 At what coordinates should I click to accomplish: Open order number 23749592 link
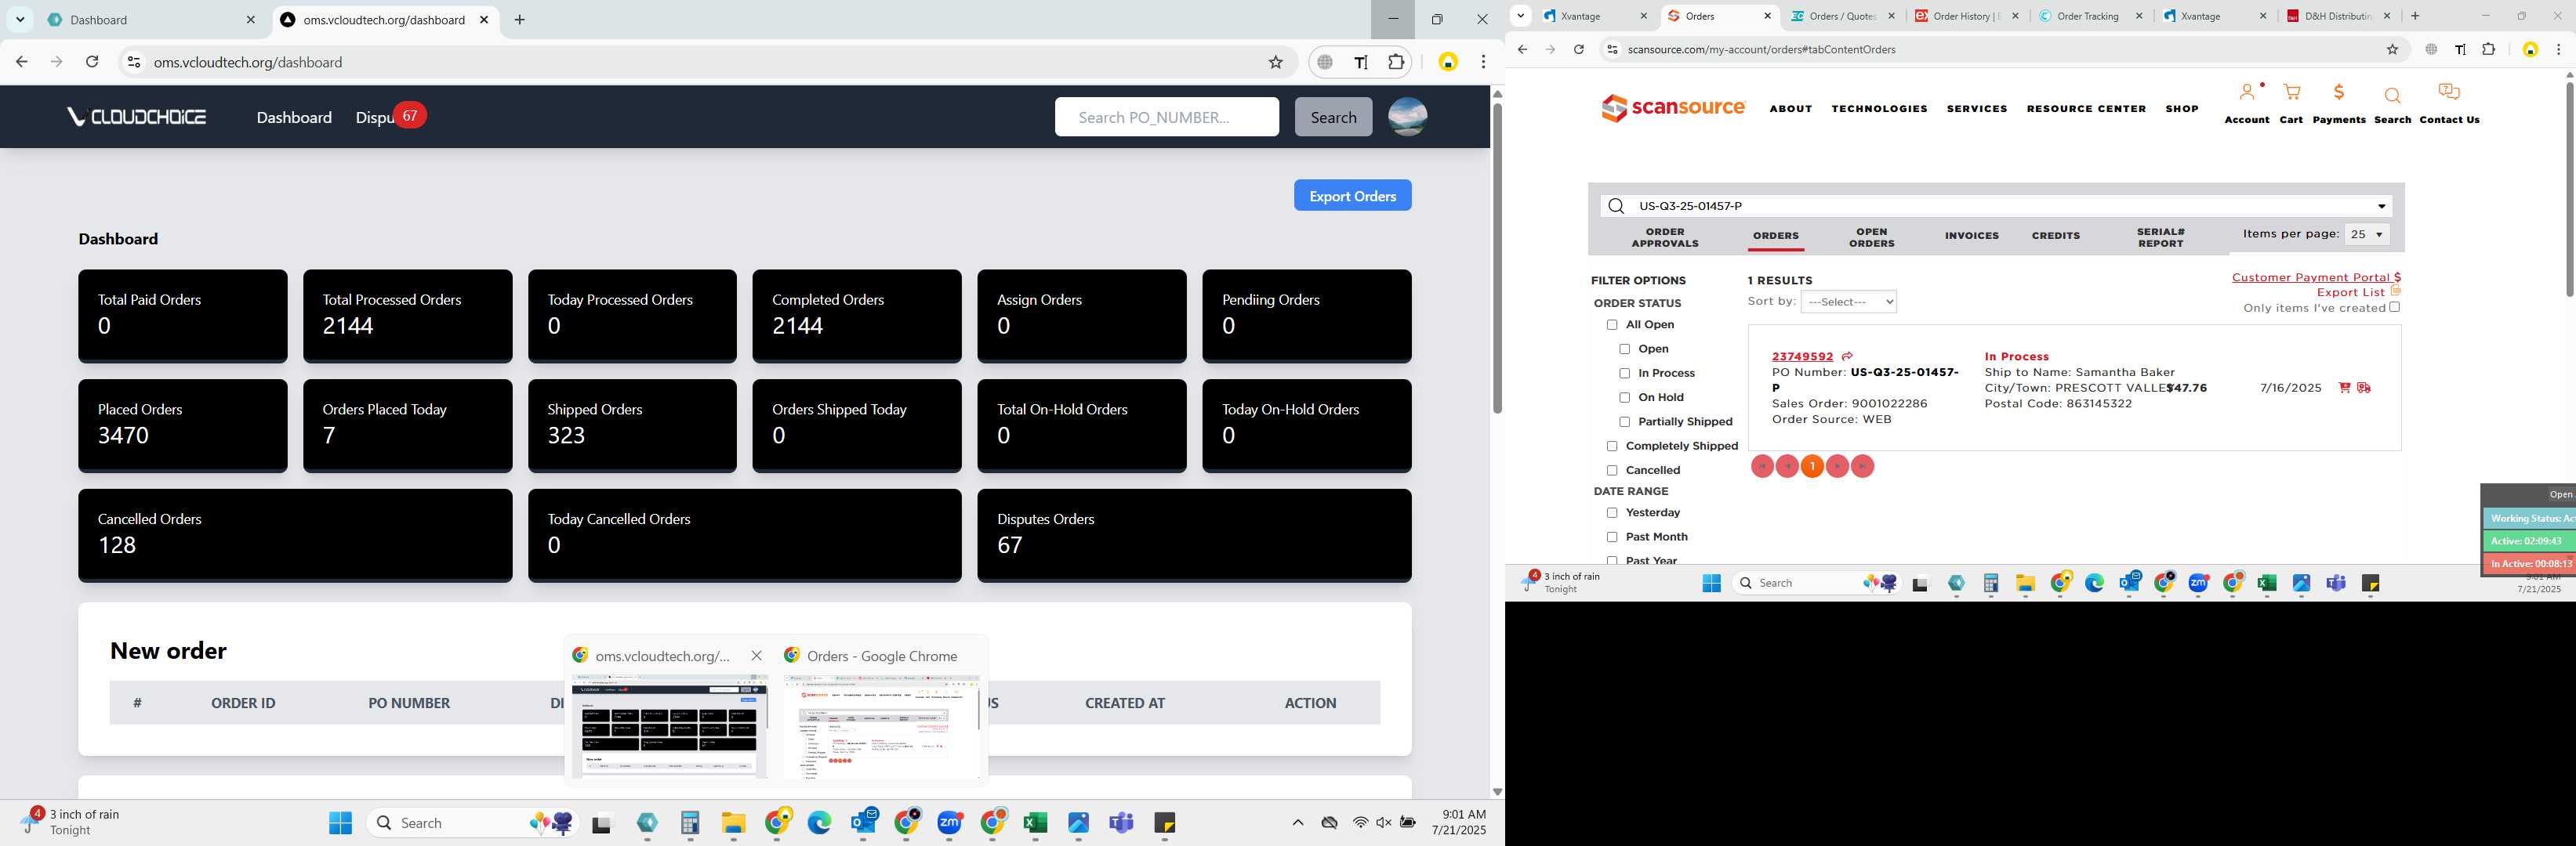point(1802,356)
